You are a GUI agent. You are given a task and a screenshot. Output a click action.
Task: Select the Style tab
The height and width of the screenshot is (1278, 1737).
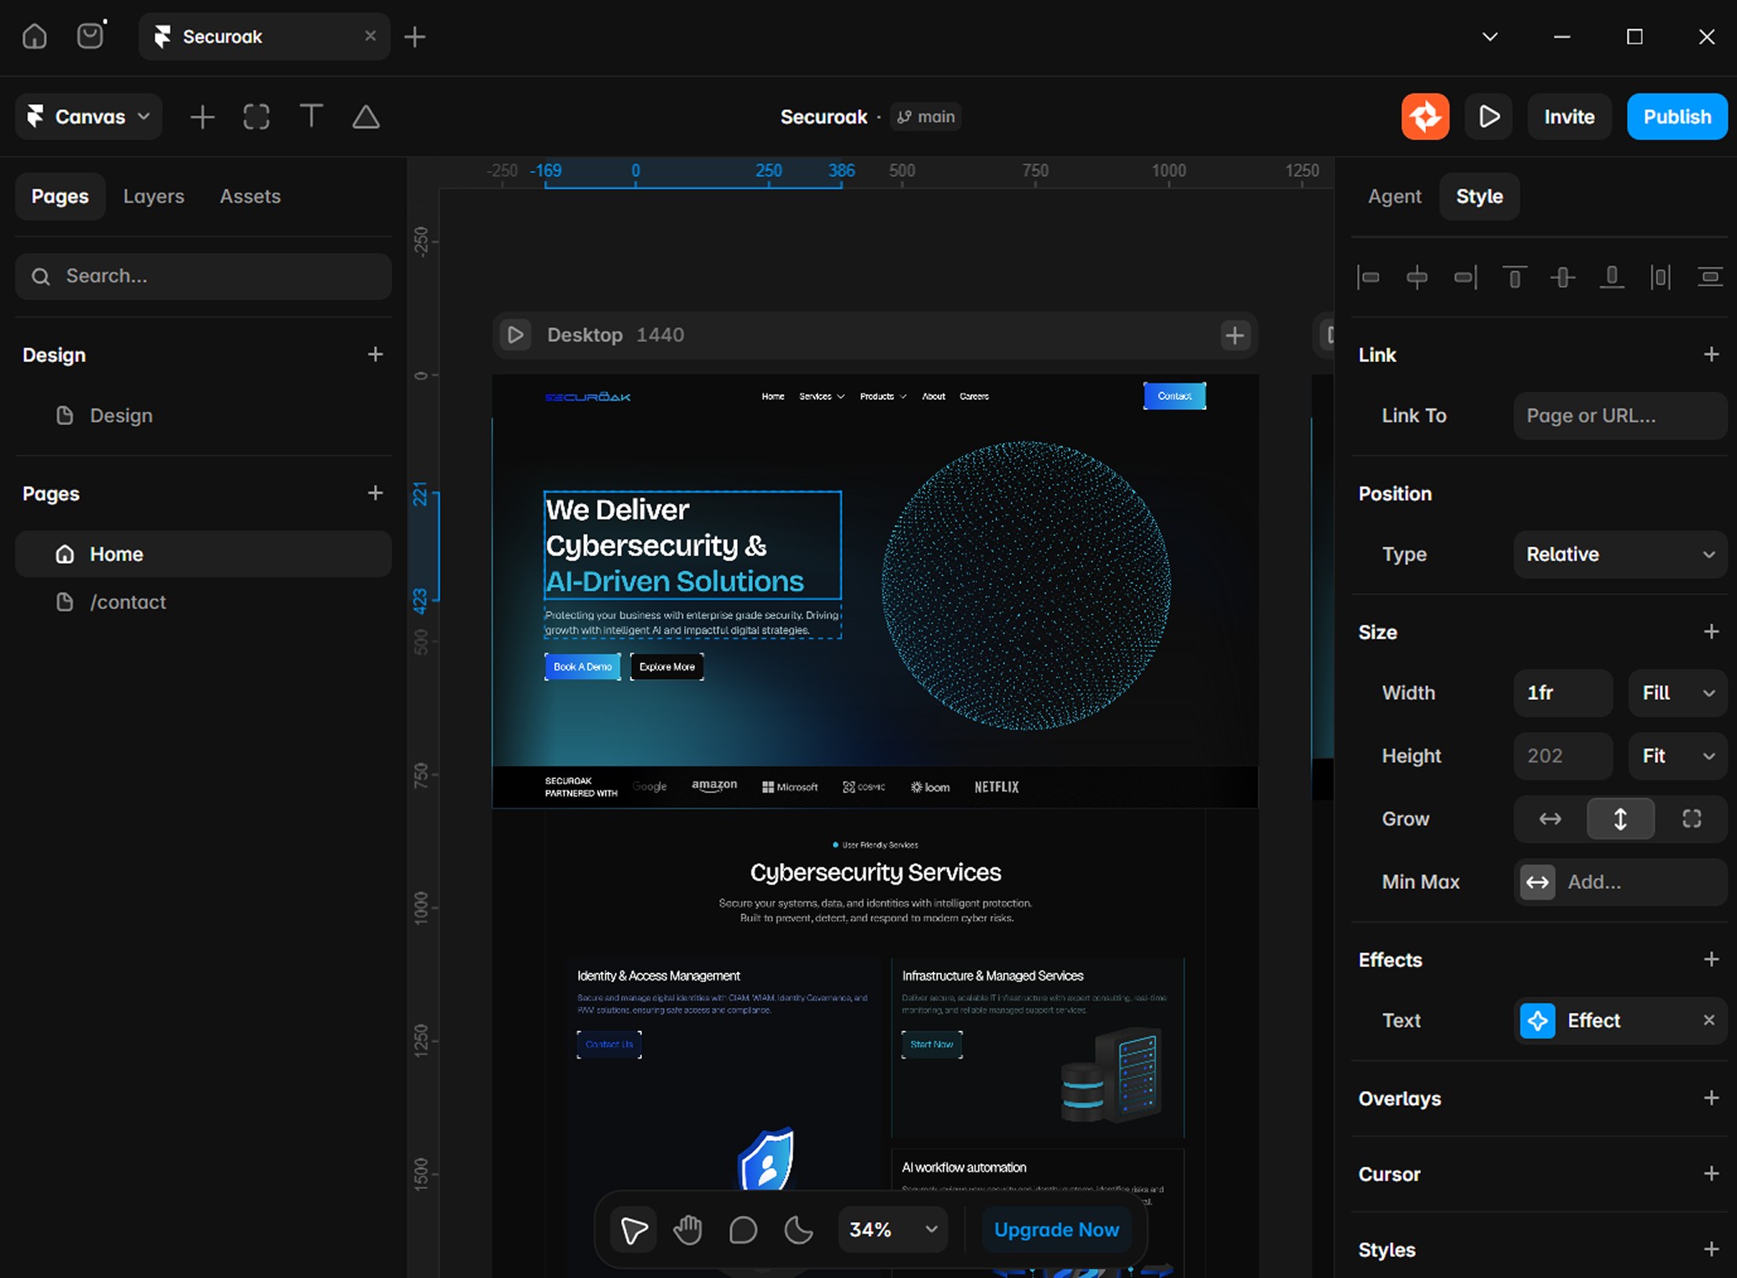tap(1480, 197)
